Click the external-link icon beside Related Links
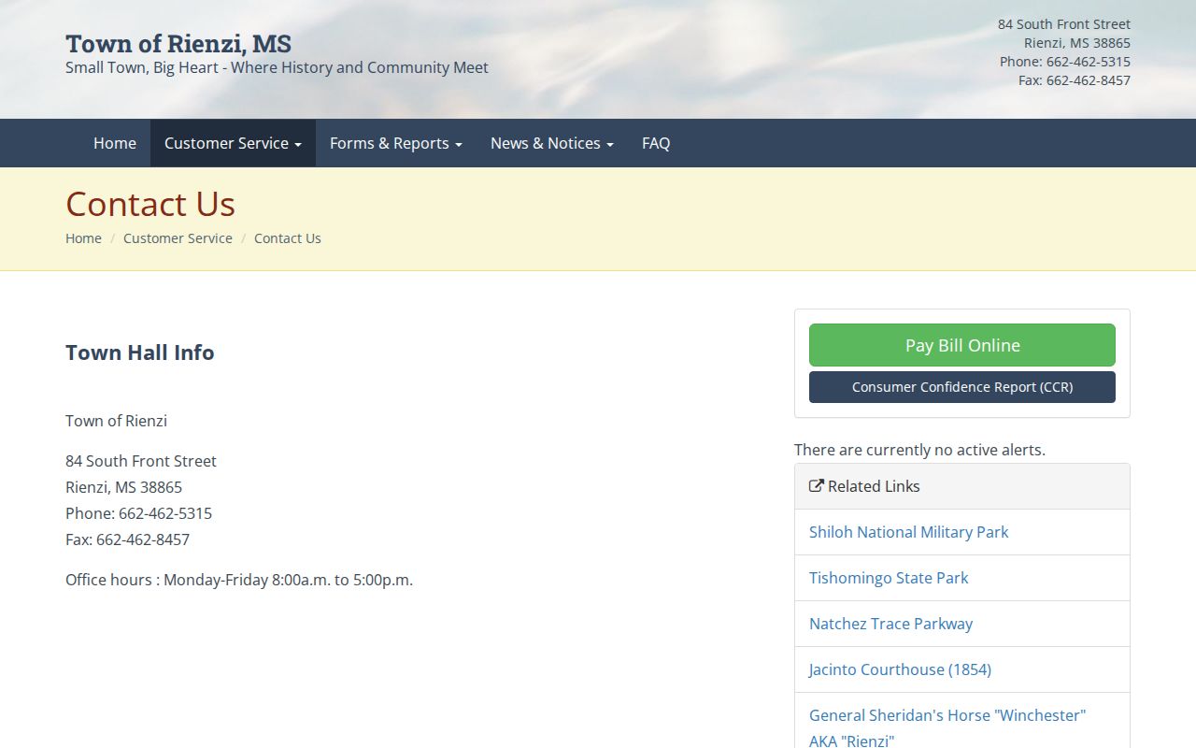The height and width of the screenshot is (748, 1196). [x=817, y=486]
